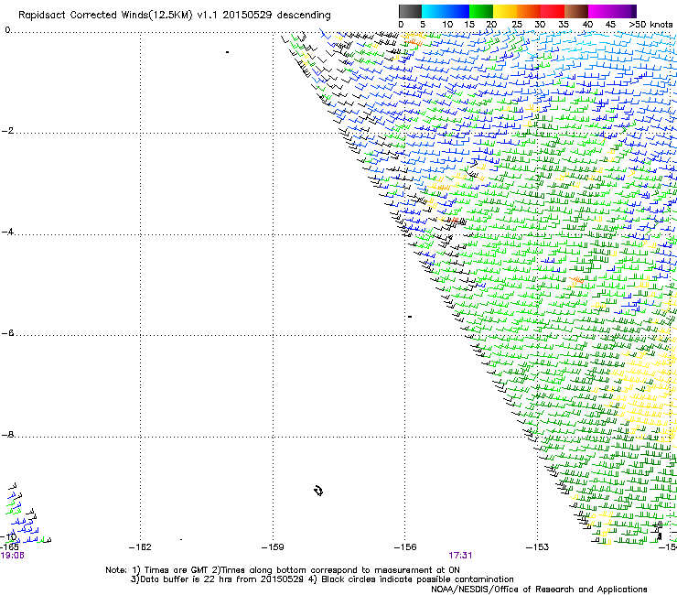
Task: Click the 'NOAA/NESDIS/Office of Research and Applications' credit
Action: pos(539,590)
